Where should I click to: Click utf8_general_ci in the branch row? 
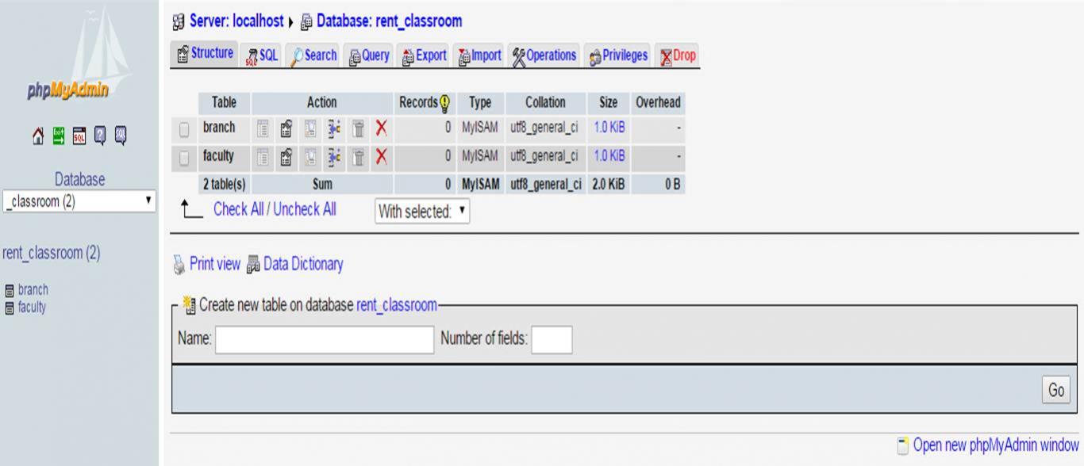[545, 128]
